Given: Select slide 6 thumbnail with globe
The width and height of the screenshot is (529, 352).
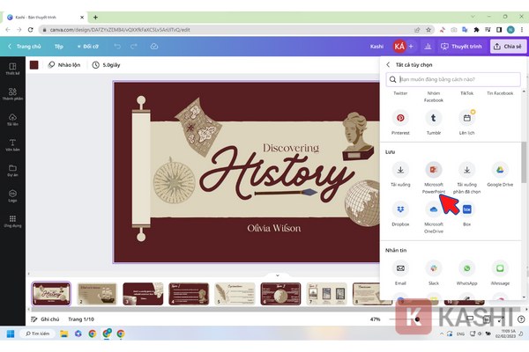Looking at the screenshot, I should (280, 294).
